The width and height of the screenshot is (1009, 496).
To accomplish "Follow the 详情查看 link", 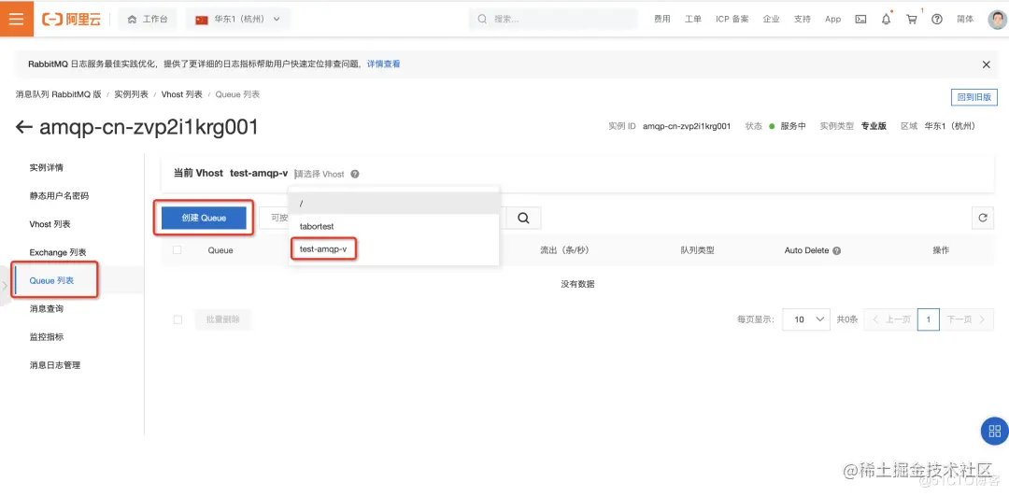I will point(384,64).
